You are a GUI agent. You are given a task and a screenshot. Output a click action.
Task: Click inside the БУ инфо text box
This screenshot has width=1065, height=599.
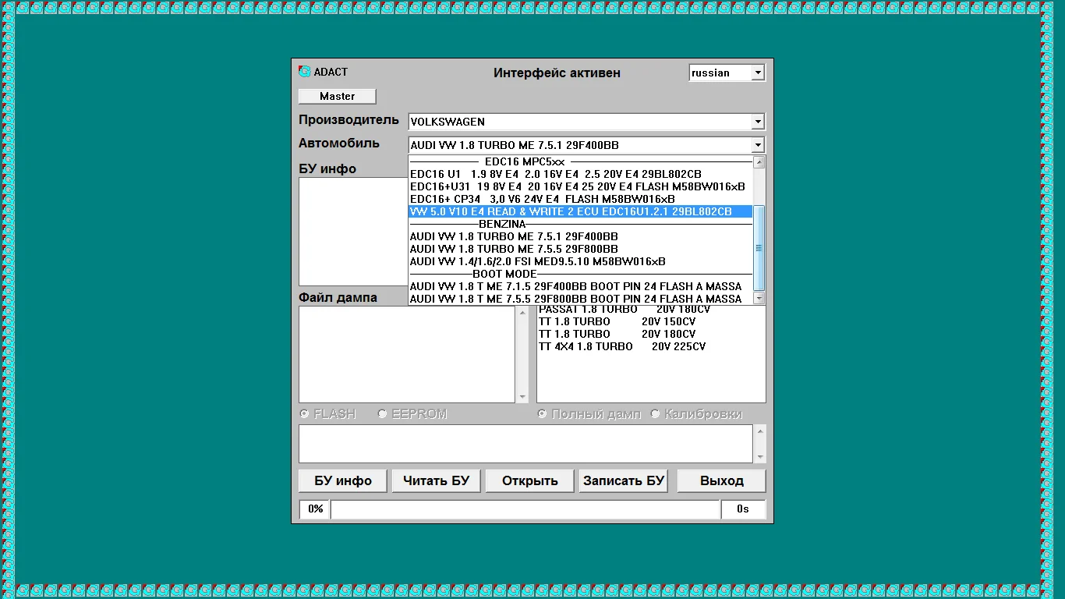(353, 232)
